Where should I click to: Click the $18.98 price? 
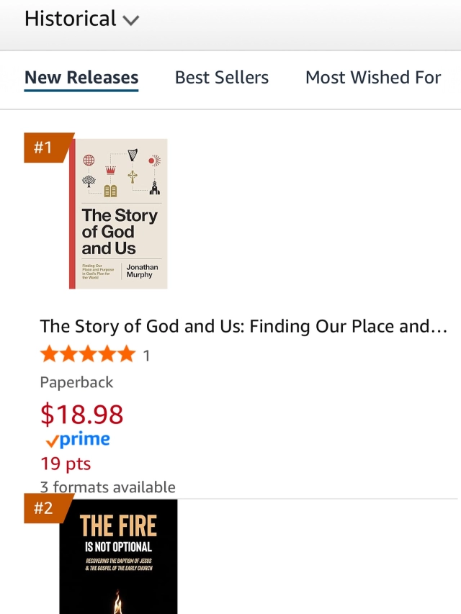pyautogui.click(x=81, y=414)
